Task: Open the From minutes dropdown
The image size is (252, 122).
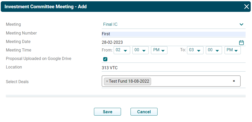Action: (x=141, y=50)
